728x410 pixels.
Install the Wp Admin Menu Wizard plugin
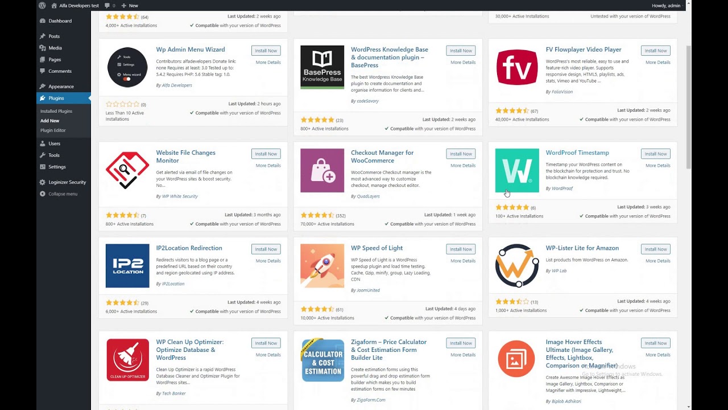(266, 51)
